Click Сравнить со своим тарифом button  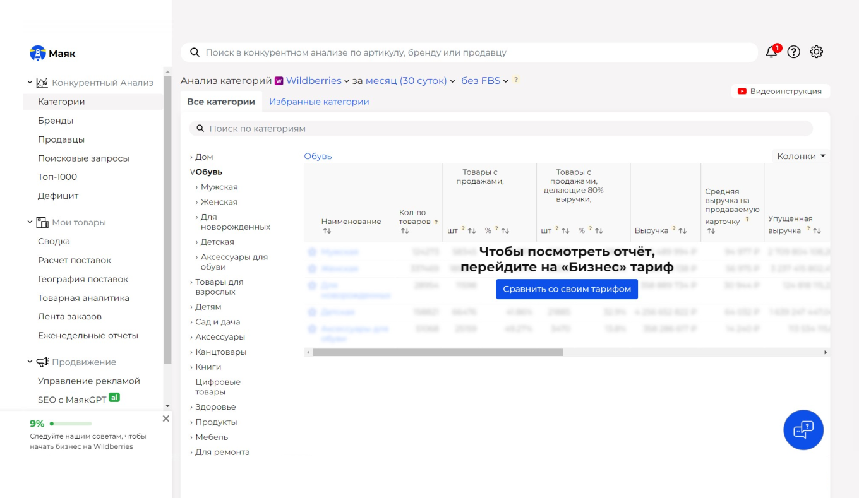pos(567,289)
